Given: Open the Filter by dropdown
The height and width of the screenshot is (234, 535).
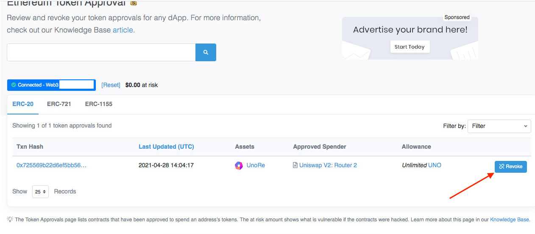Looking at the screenshot, I should [x=499, y=126].
